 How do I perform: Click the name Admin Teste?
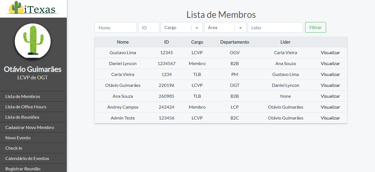click(123, 118)
